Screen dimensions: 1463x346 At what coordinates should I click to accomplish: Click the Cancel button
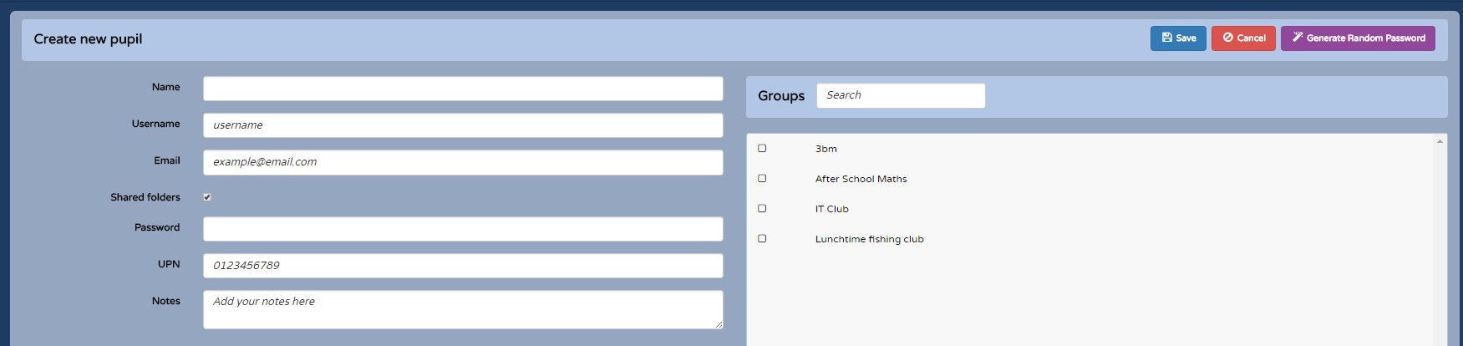pyautogui.click(x=1243, y=38)
